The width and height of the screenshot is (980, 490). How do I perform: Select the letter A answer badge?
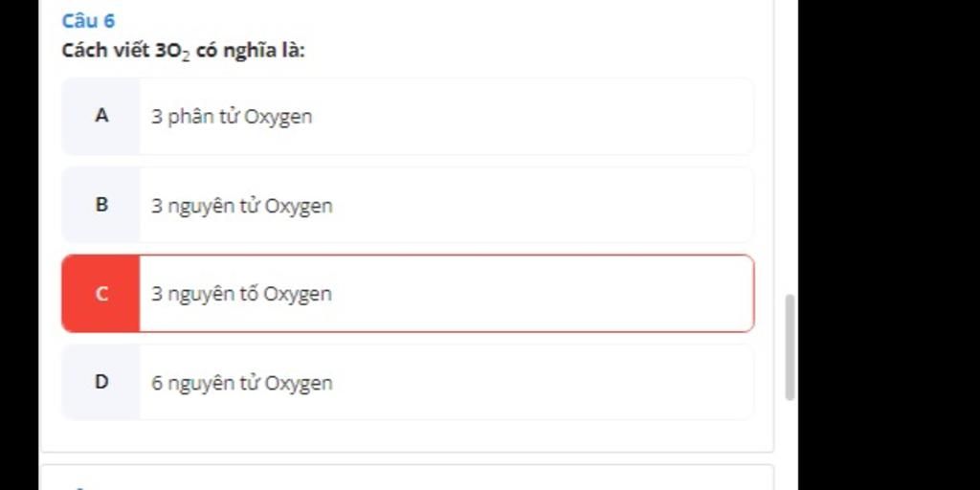tap(101, 116)
